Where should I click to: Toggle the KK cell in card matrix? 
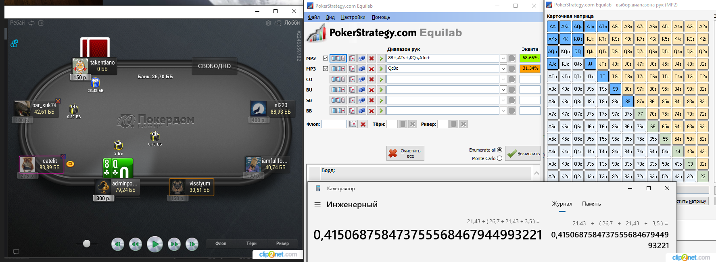click(x=565, y=39)
